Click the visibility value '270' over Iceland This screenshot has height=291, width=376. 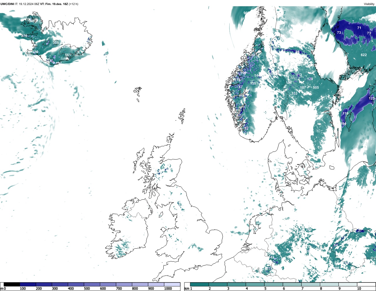24,36
